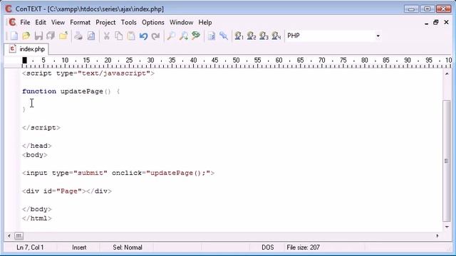Toggle word wrap toolbar icon
This screenshot has width=456, height=256.
tap(212, 36)
